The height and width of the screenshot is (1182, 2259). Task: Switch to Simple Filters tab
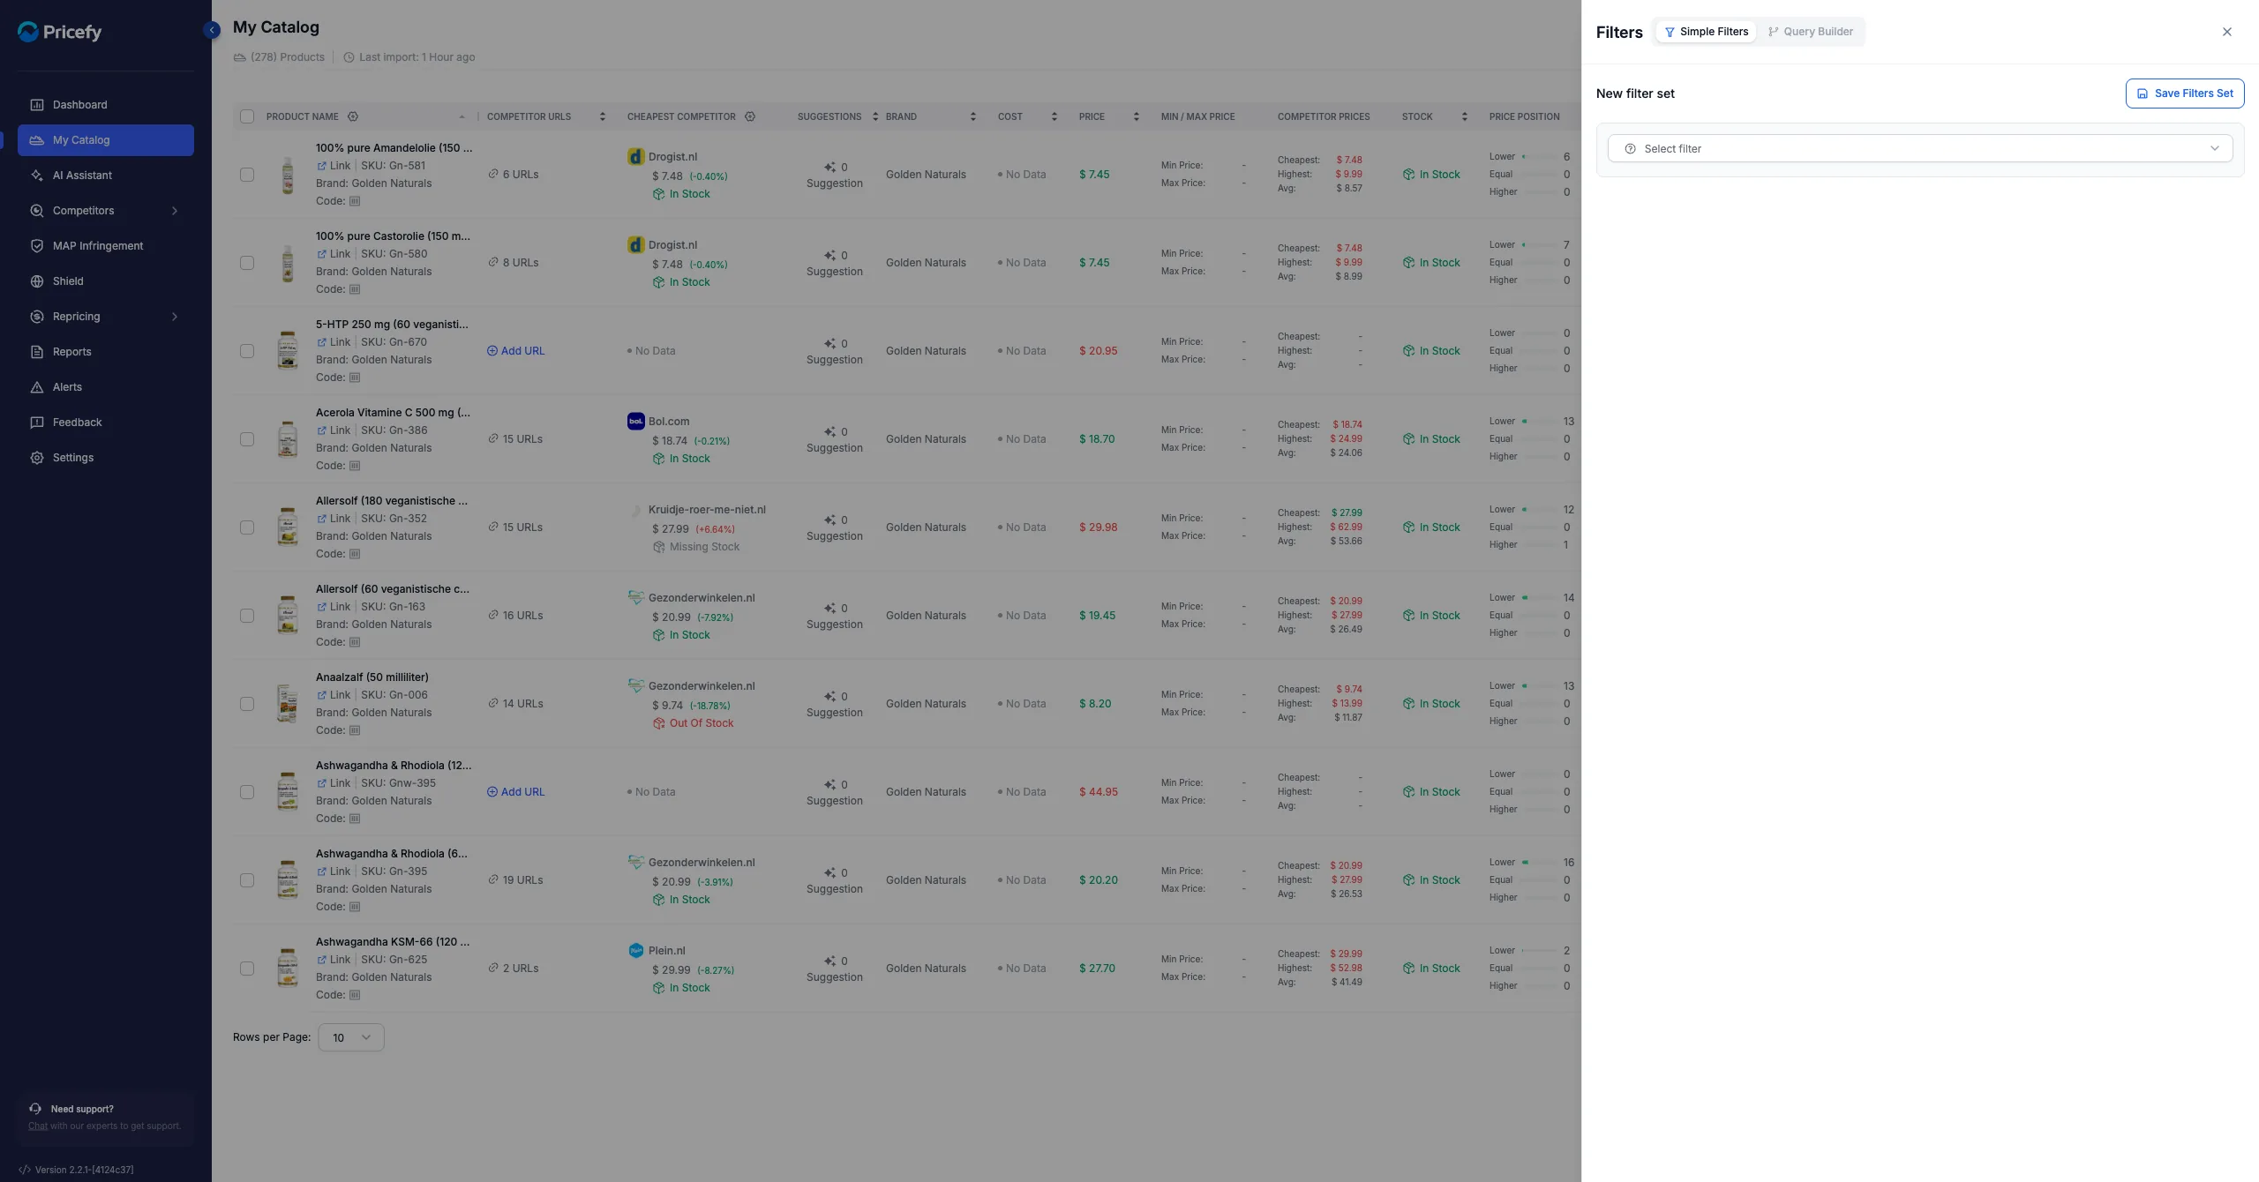pos(1706,32)
